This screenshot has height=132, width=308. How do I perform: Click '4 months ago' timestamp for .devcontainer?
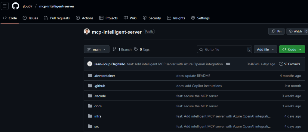pos(290,76)
